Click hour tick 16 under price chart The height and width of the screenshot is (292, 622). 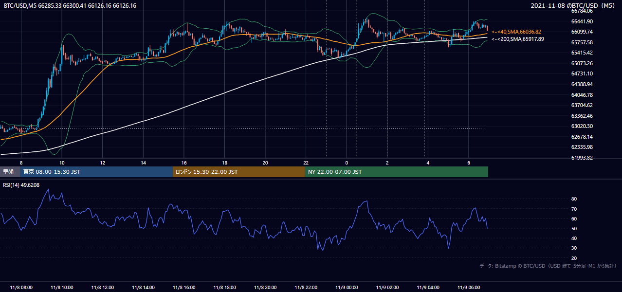click(184, 163)
